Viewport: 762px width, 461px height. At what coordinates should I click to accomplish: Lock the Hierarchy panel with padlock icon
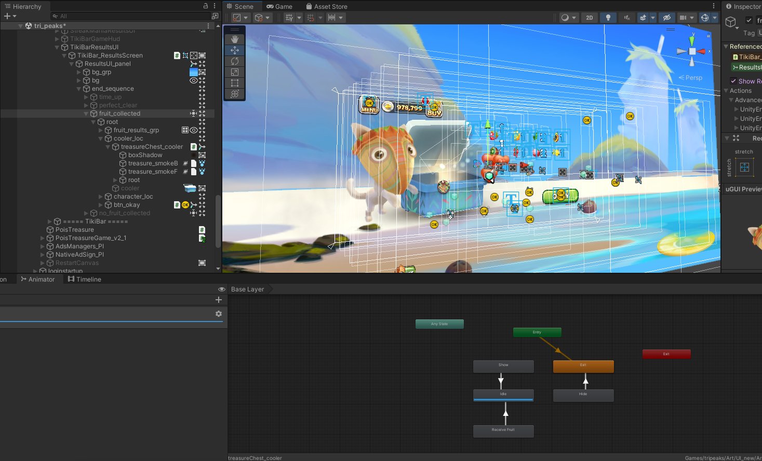pyautogui.click(x=206, y=6)
